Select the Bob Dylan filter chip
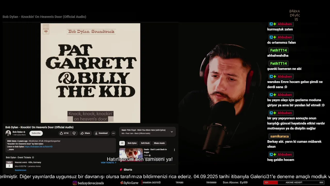 click(132, 143)
